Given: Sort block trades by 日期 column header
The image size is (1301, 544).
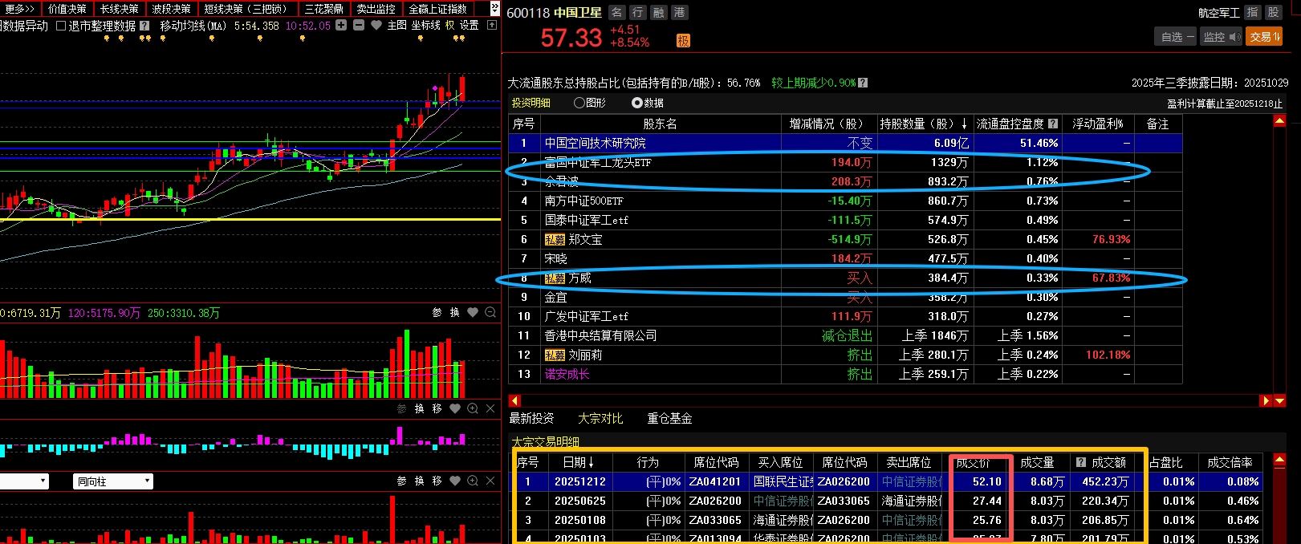Looking at the screenshot, I should (x=579, y=463).
